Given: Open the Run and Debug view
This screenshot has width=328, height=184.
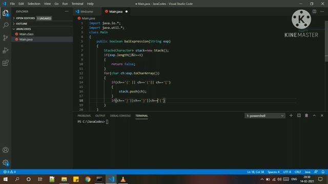Looking at the screenshot, I should click(x=6, y=50).
